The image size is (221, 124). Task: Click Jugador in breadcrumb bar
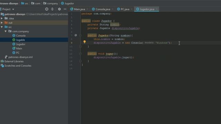[69, 3]
